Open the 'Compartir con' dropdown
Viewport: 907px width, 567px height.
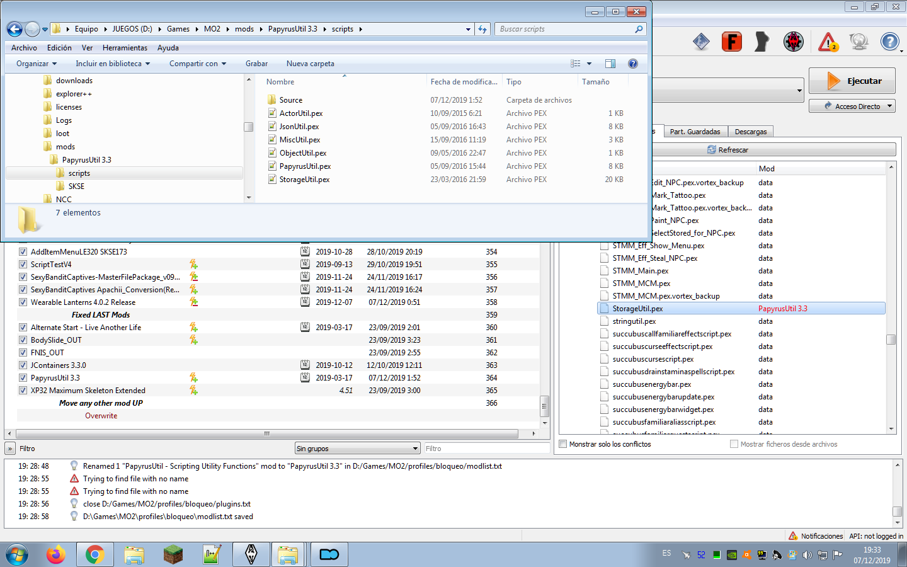pyautogui.click(x=197, y=64)
